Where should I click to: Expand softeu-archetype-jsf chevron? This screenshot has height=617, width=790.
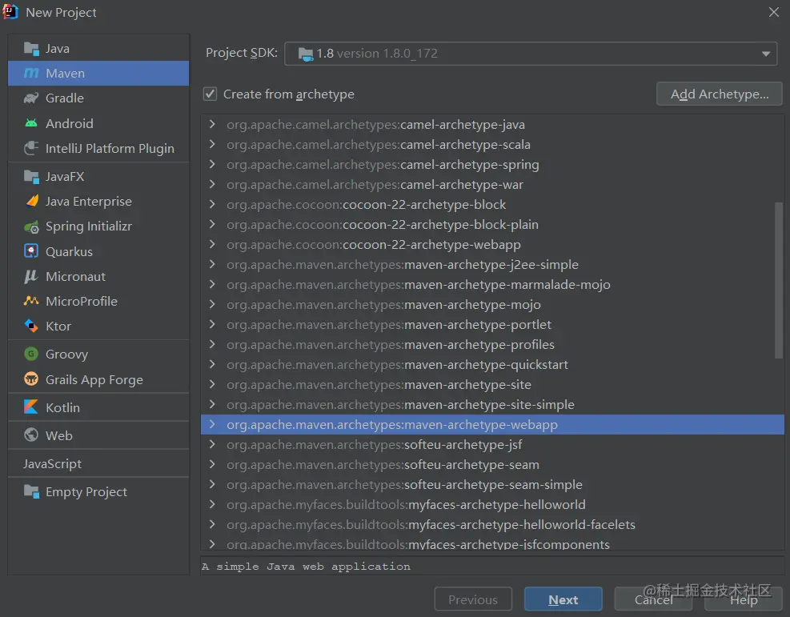[x=212, y=445]
